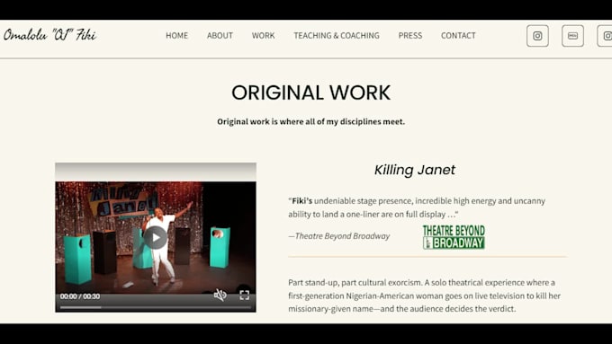Image resolution: width=612 pixels, height=344 pixels.
Task: Open the Instagram icon left of IMDb icon
Action: 537,36
